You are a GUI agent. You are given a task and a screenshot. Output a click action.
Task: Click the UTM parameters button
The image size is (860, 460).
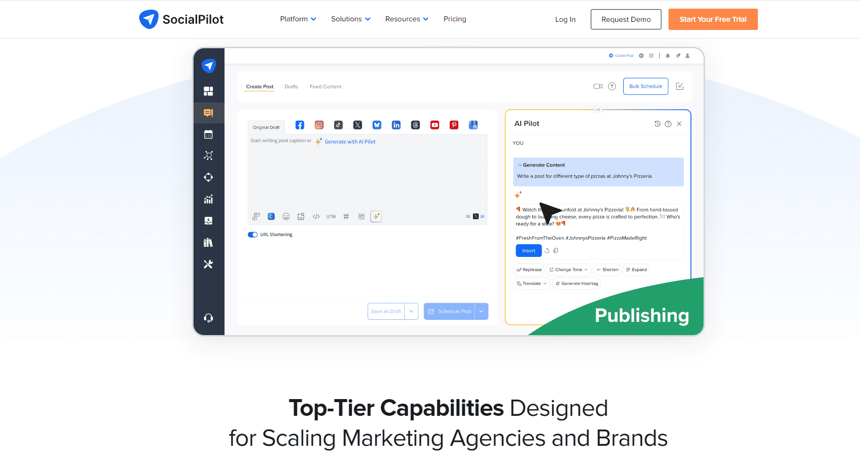(x=331, y=217)
